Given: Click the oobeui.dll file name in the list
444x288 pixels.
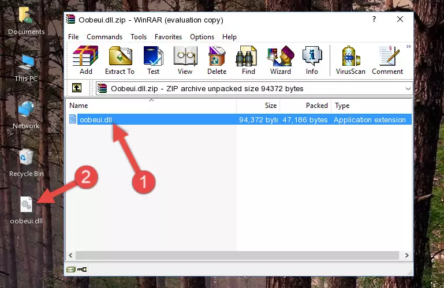Looking at the screenshot, I should point(96,120).
